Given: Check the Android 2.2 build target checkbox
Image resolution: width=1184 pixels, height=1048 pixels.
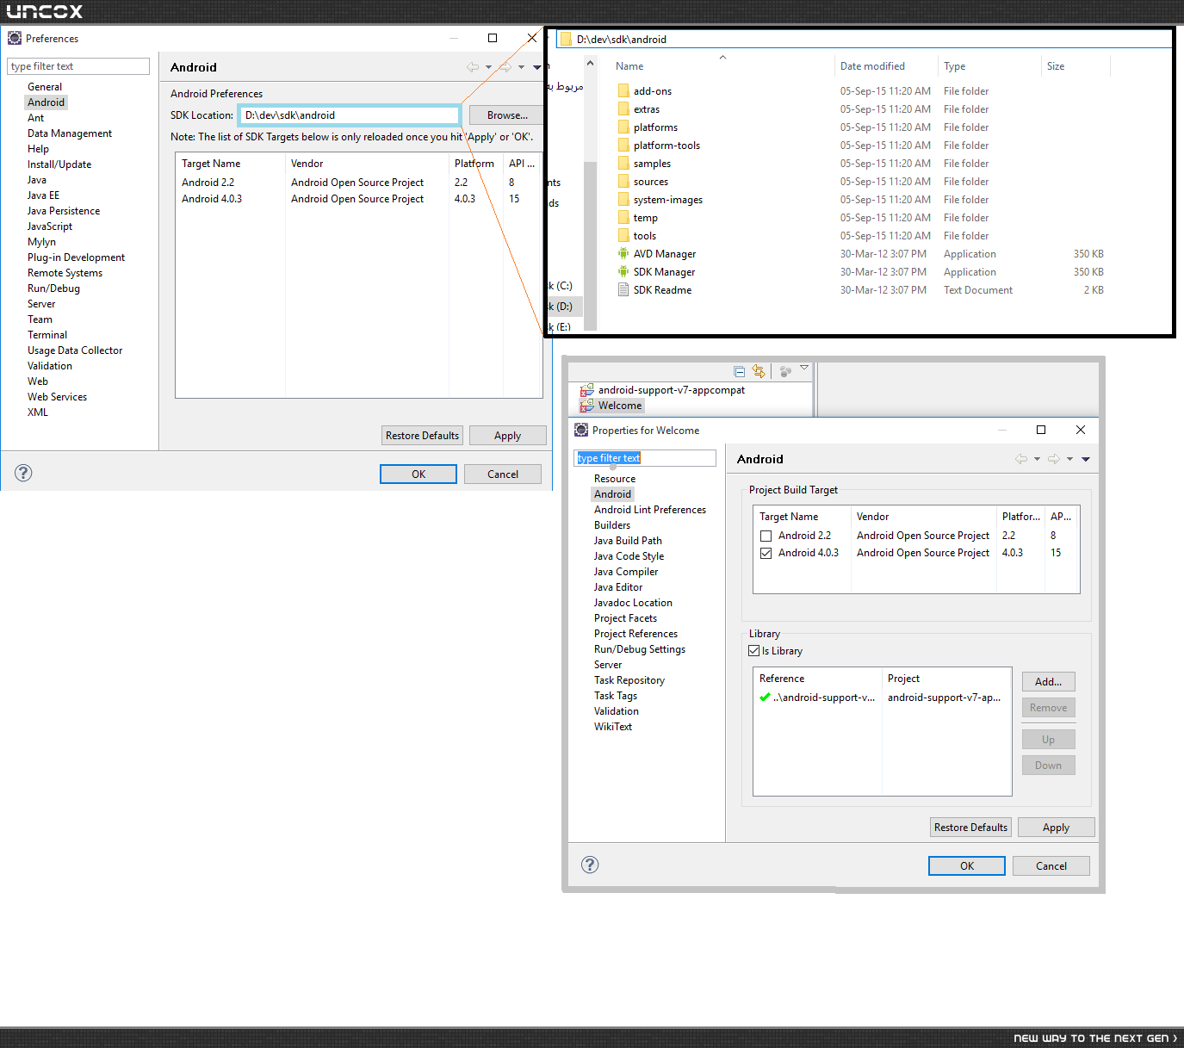Looking at the screenshot, I should (766, 536).
